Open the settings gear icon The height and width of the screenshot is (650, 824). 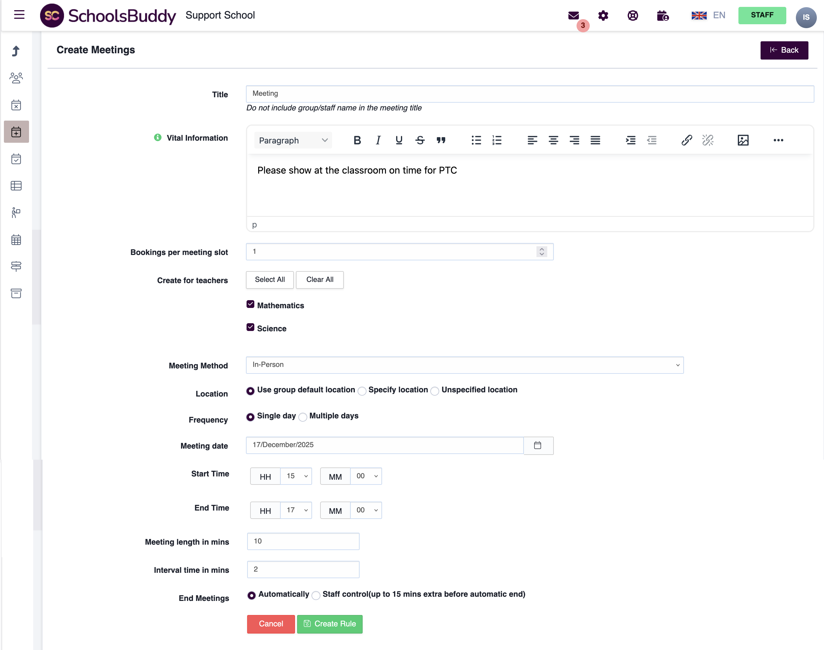603,16
